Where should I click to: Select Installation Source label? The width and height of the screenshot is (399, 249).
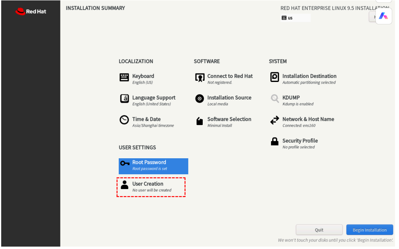[229, 98]
